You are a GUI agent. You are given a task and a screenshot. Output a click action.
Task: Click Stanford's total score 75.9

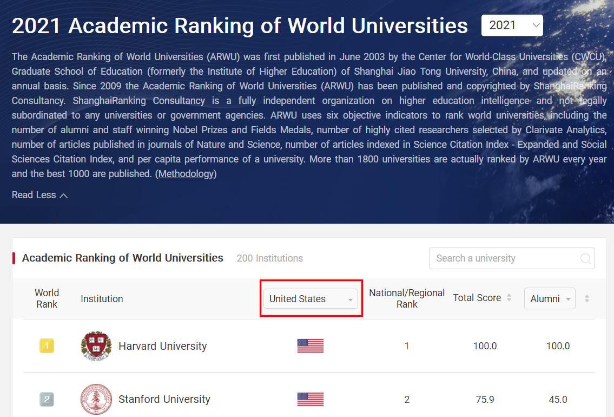pos(485,399)
